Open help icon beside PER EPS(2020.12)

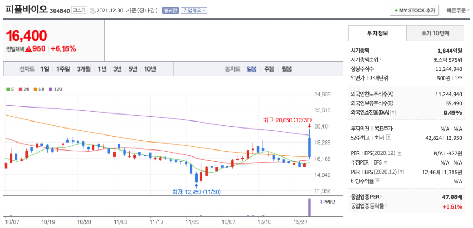coord(400,153)
